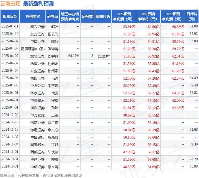Click the 66.53亿 profit value
The height and width of the screenshot is (178, 199).
coord(178,27)
